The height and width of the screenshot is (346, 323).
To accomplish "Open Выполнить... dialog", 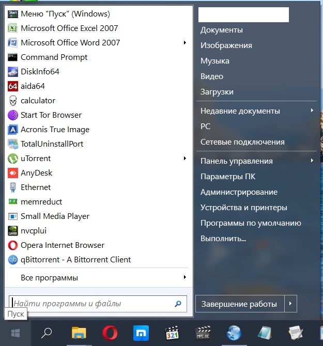I will coord(223,239).
